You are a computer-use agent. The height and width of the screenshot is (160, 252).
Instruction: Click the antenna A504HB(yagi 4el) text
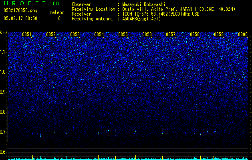pyautogui.click(x=141, y=19)
